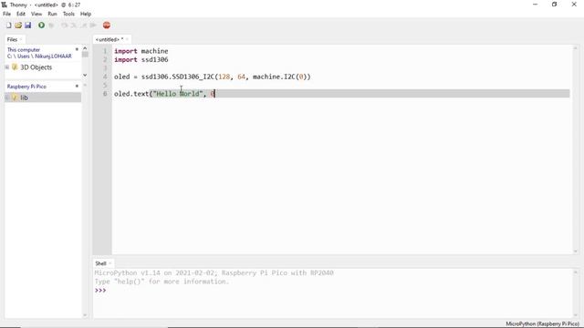Close the <untitled> editor tab
Image resolution: width=584 pixels, height=328 pixels.
click(127, 39)
